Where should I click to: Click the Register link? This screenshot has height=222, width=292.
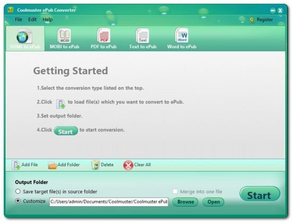tap(264, 20)
